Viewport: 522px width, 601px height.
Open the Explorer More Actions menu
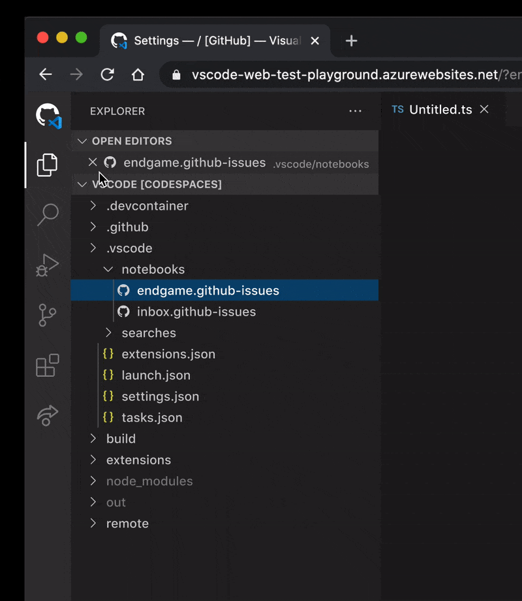[355, 111]
